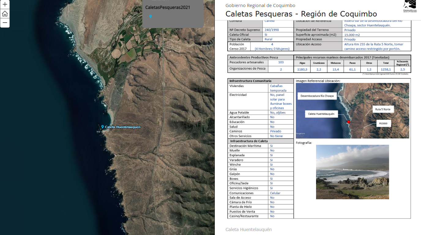Click the Infraestructura Comunitaria table header
The image size is (421, 235).
(250, 81)
